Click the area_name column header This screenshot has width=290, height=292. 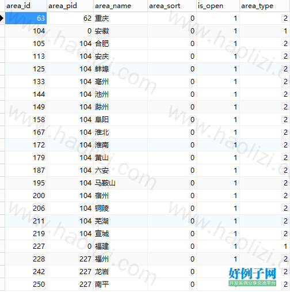(x=120, y=6)
